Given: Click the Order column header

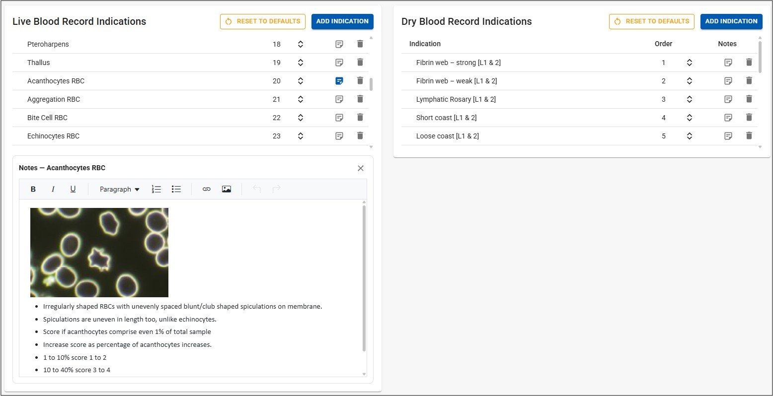Looking at the screenshot, I should 663,44.
